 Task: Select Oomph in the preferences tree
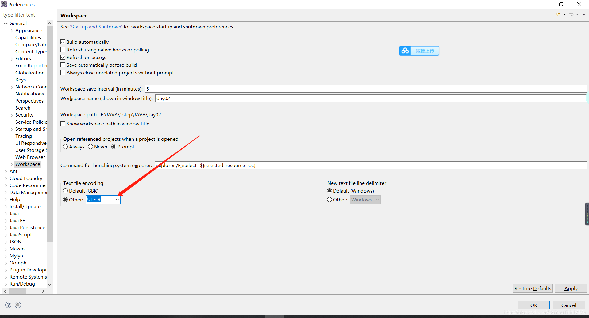click(18, 263)
